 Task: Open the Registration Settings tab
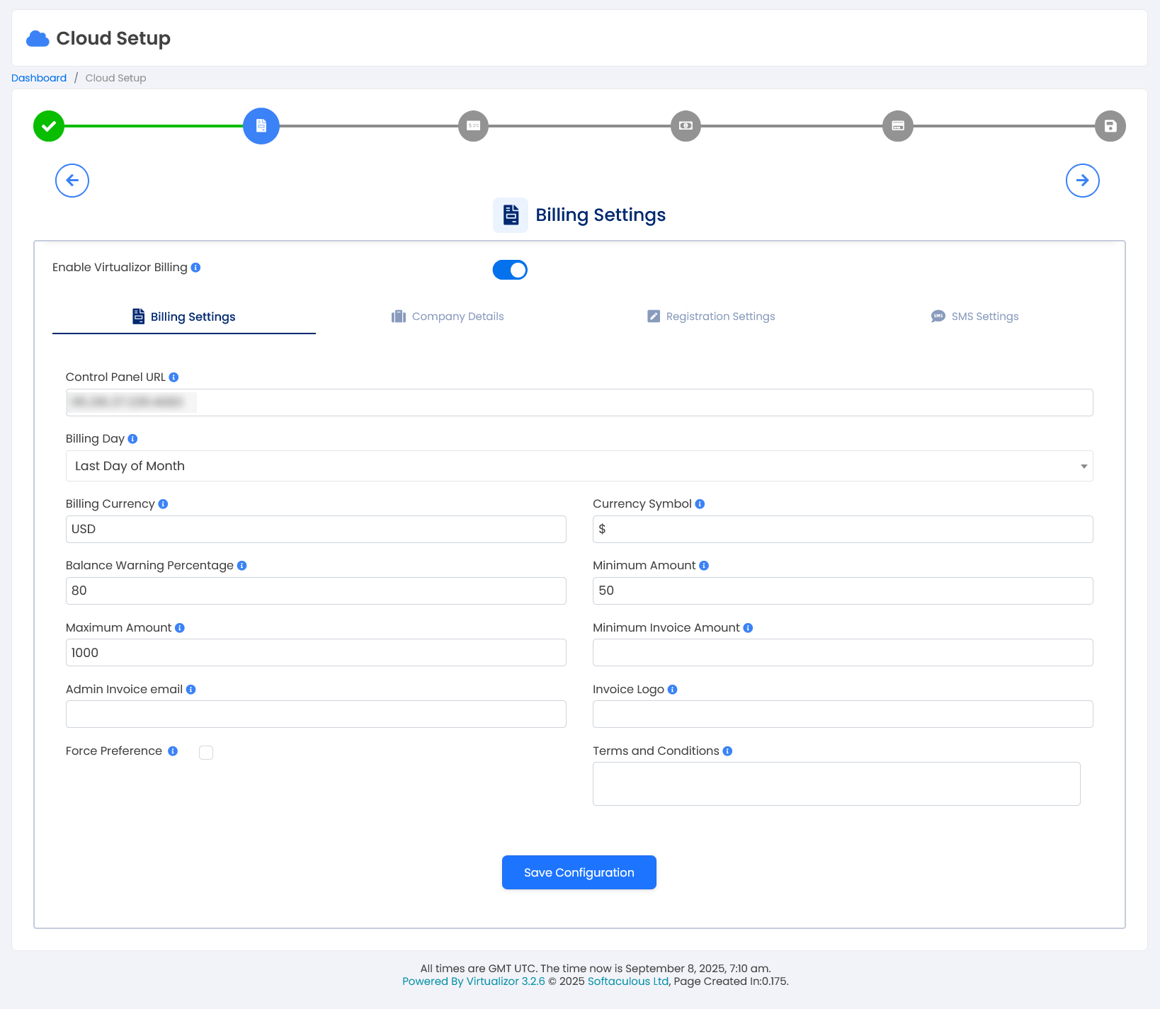pos(711,317)
